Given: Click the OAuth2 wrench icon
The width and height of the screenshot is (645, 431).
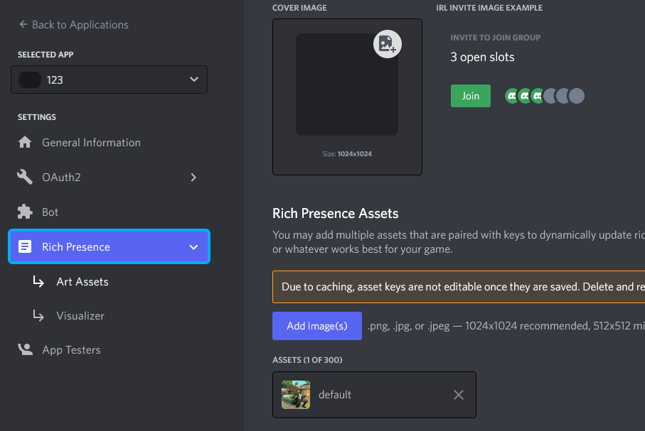Looking at the screenshot, I should click(25, 177).
